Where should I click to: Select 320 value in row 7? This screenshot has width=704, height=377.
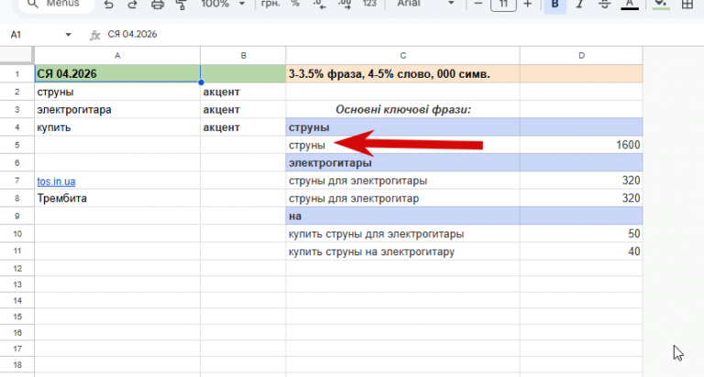tap(581, 180)
